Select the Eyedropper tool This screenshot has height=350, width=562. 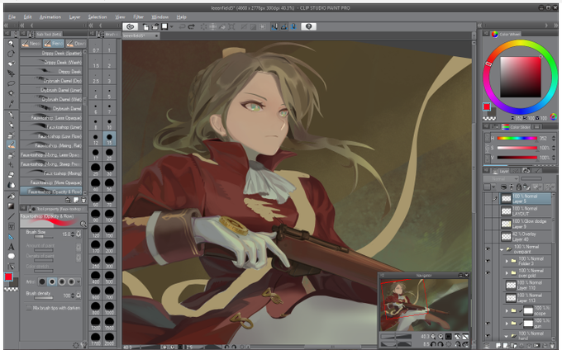[11, 103]
